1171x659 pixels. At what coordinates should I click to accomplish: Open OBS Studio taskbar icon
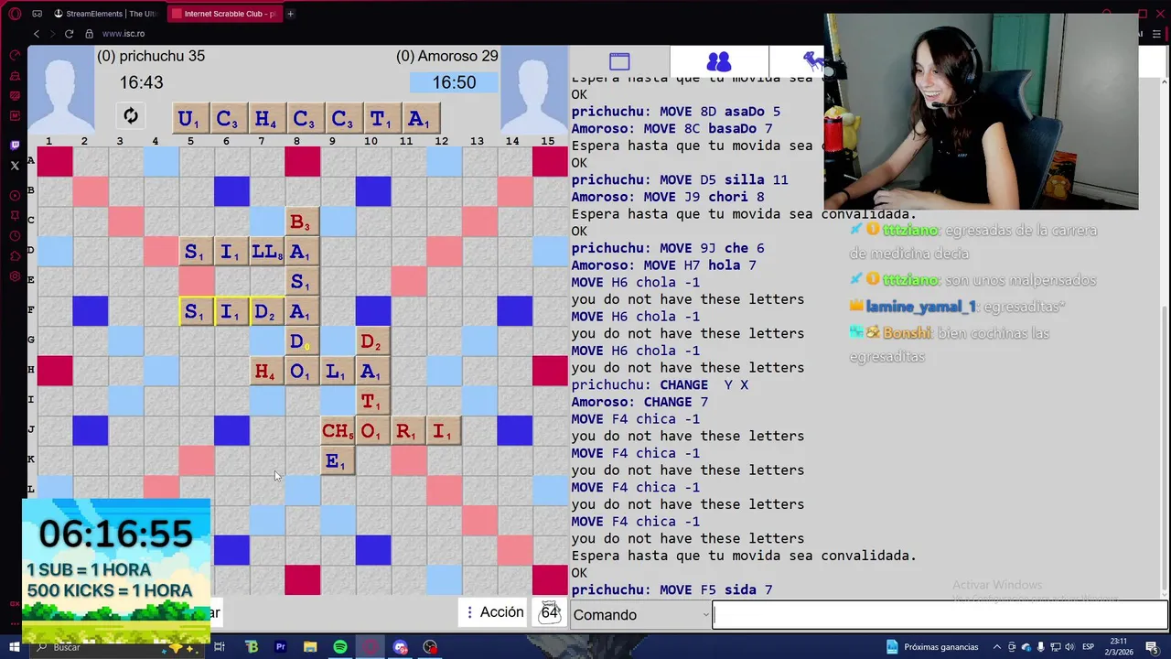[430, 647]
